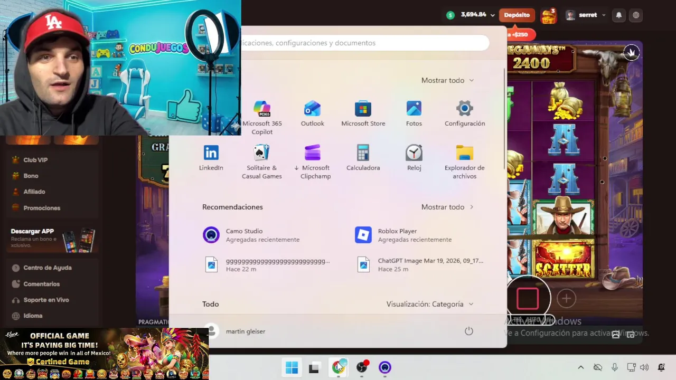Click the slot game crown logo icon
Viewport: 676px width, 380px height.
coord(632,52)
